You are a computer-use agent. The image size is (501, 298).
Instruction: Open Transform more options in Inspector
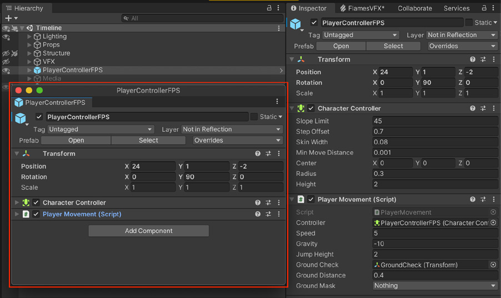pyautogui.click(x=494, y=59)
